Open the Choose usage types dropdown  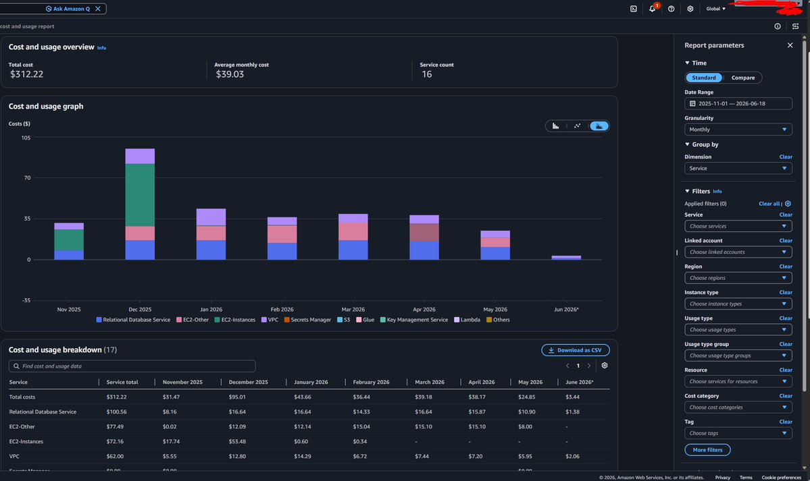[738, 329]
